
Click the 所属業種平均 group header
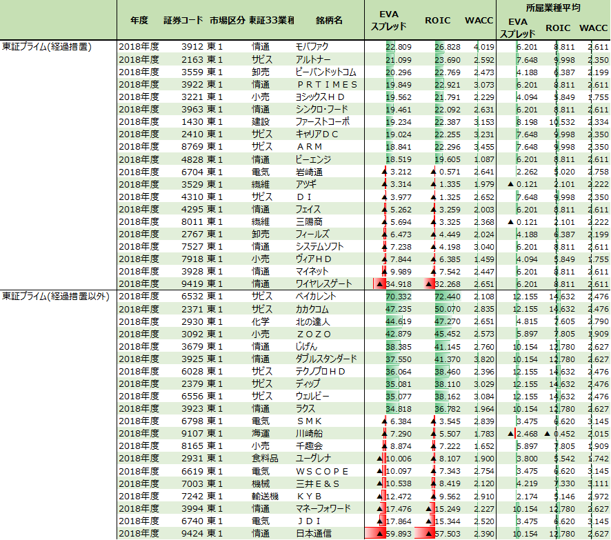click(552, 8)
